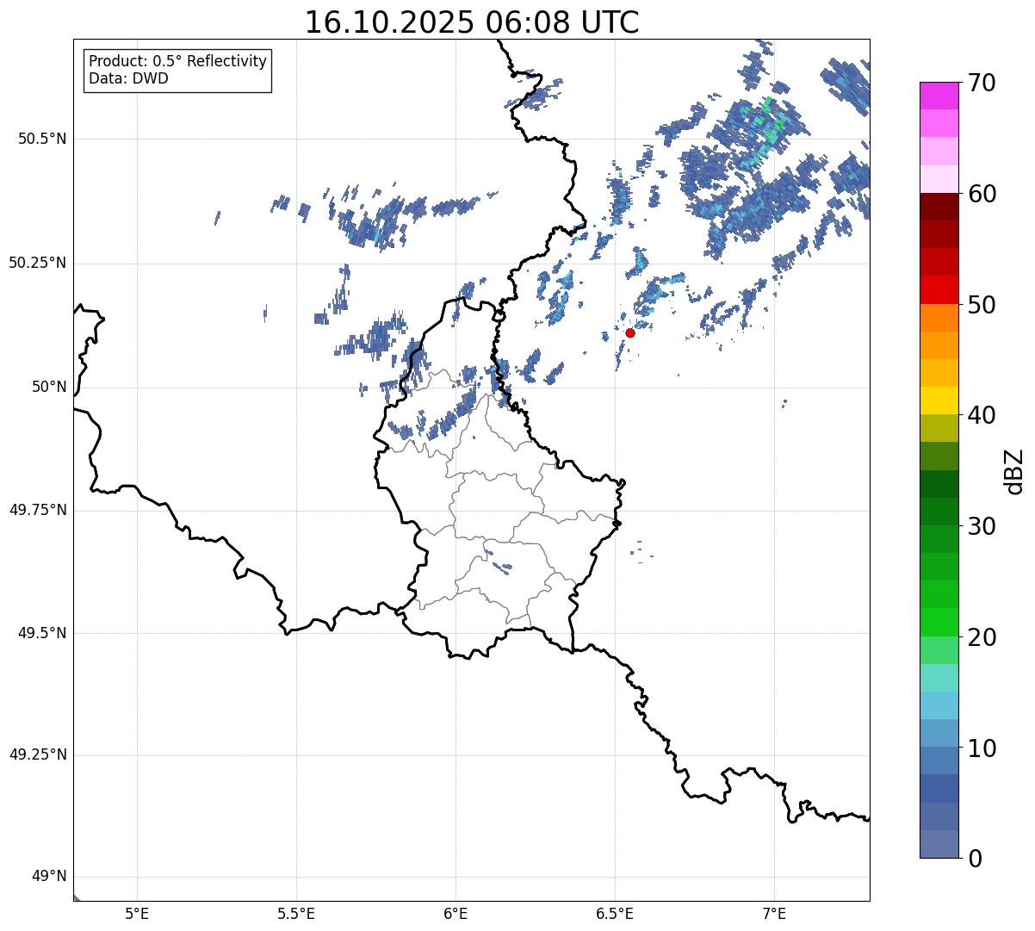Click the 49.25°N latitude label
This screenshot has width=1035, height=931.
coord(38,755)
